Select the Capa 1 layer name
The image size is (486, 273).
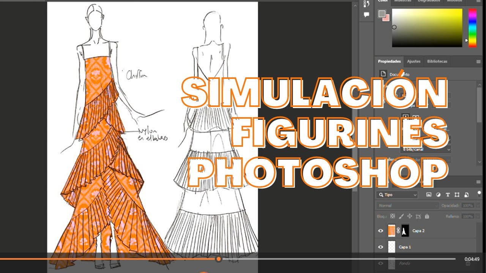coord(405,247)
